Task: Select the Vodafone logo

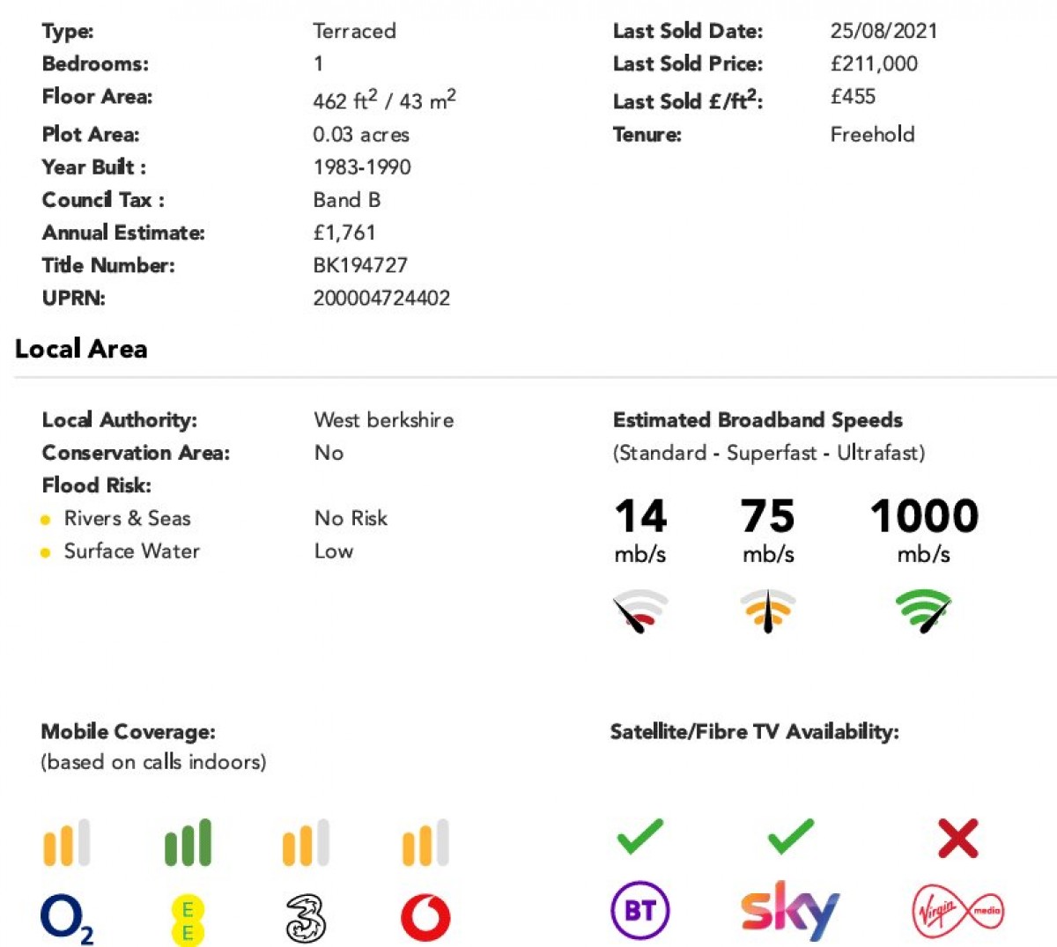Action: pyautogui.click(x=425, y=918)
